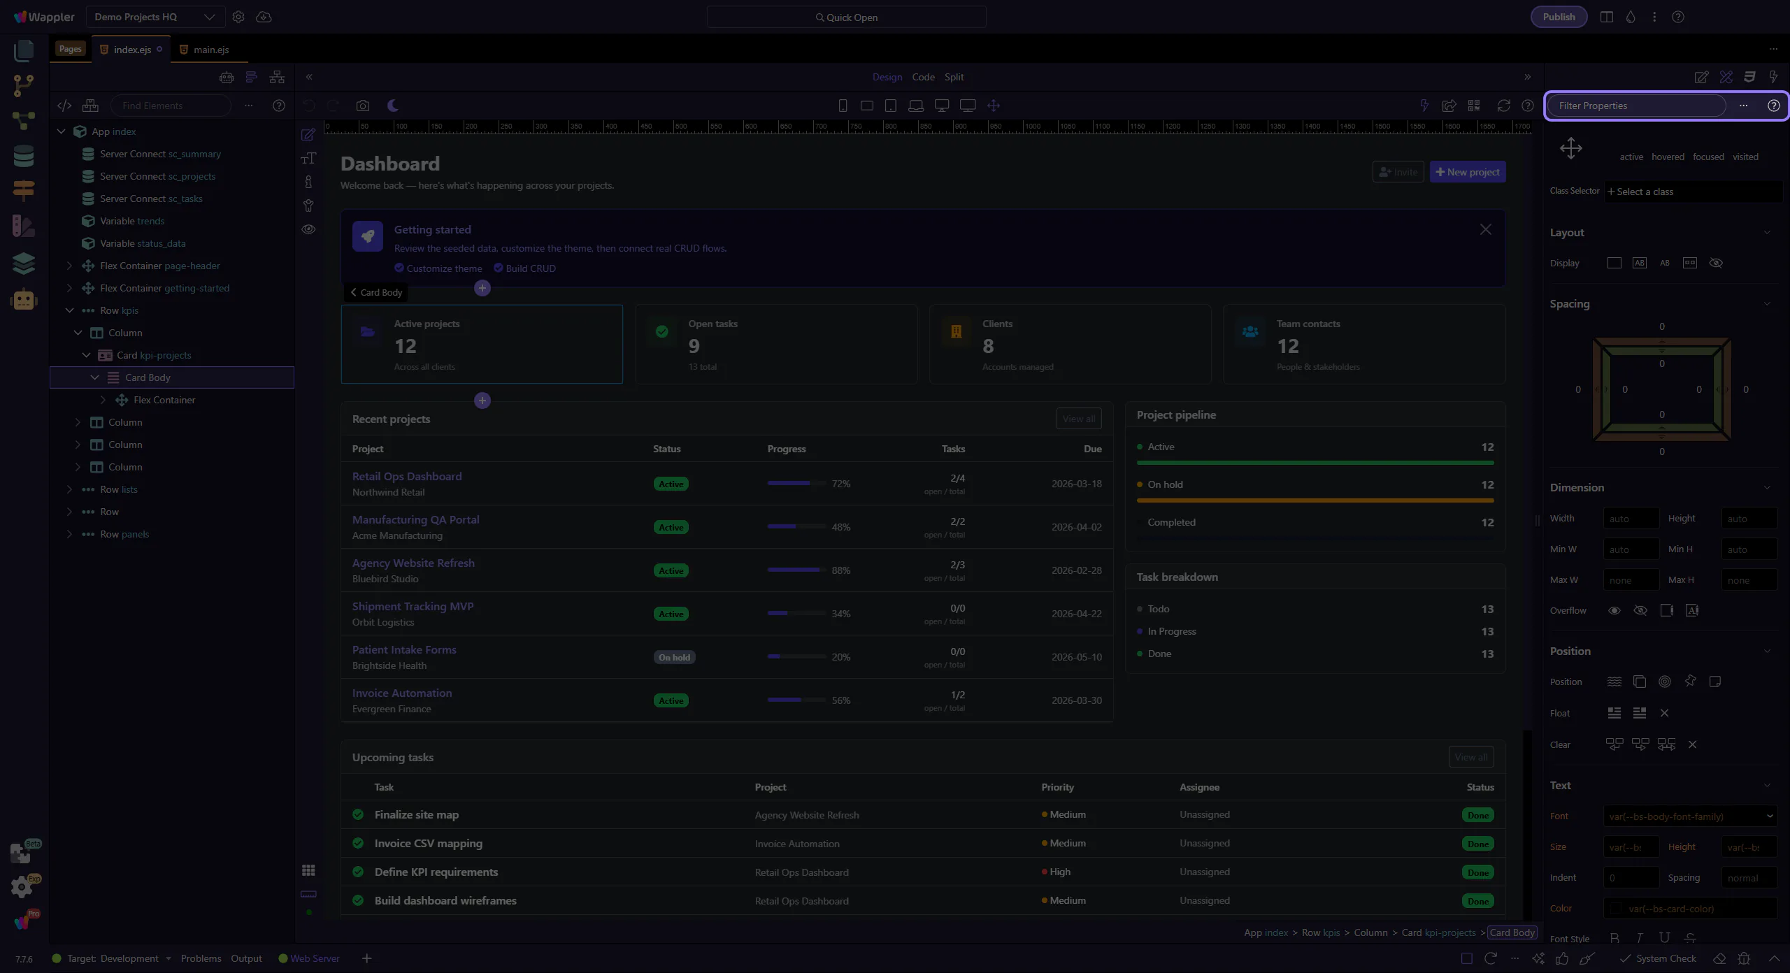The height and width of the screenshot is (973, 1790).
Task: Click the Publish button
Action: click(x=1559, y=17)
